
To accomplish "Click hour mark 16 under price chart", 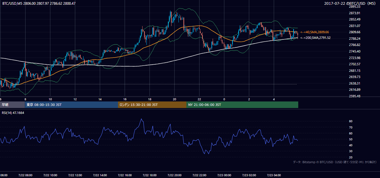I will pyautogui.click(x=125, y=99).
